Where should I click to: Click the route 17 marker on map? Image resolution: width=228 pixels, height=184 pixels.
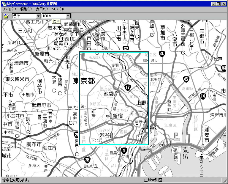128,87
